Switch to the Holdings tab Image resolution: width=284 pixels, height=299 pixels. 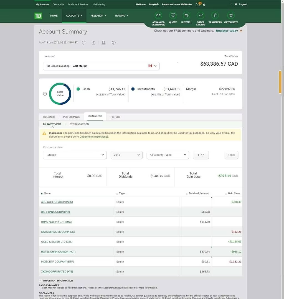[x=49, y=117]
